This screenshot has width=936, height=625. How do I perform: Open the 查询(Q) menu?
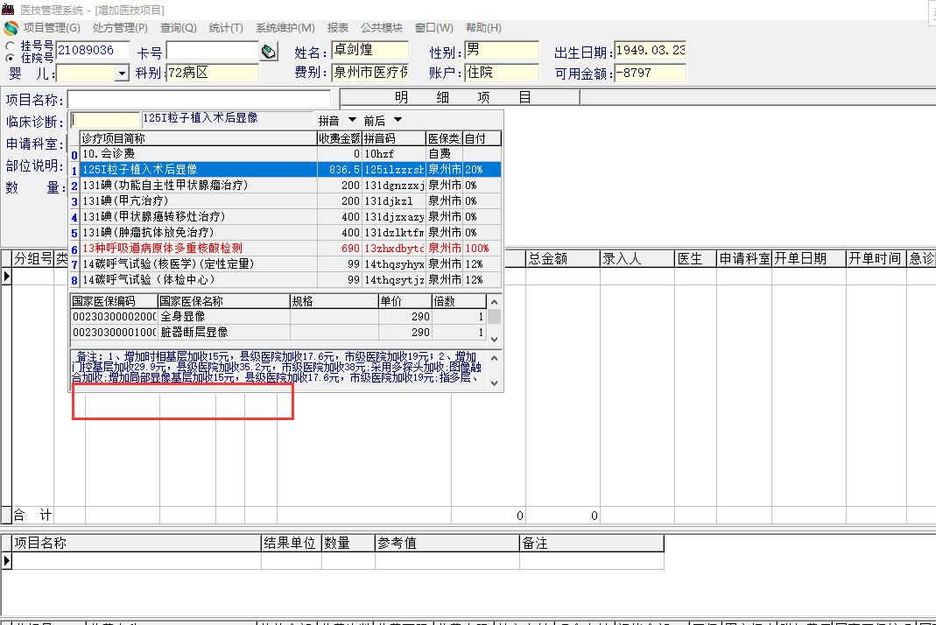click(179, 28)
